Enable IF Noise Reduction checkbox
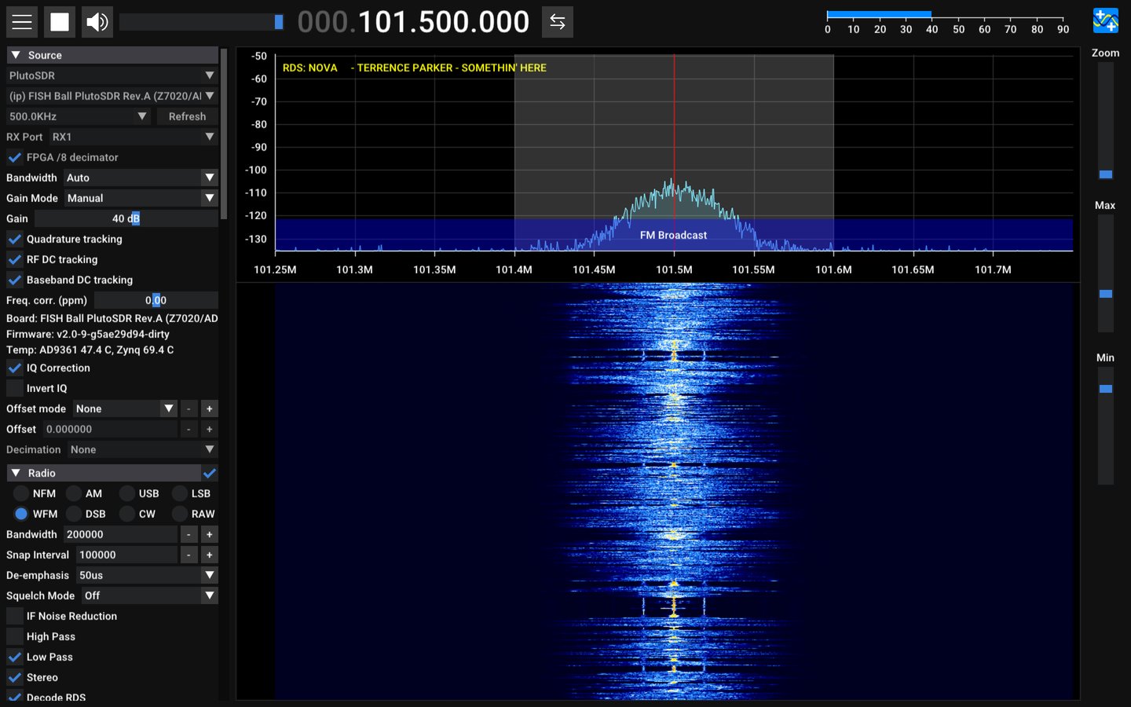 pyautogui.click(x=15, y=616)
